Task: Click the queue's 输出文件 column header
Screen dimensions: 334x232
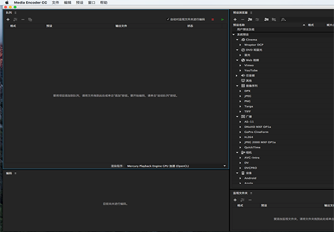Action: pos(121,26)
